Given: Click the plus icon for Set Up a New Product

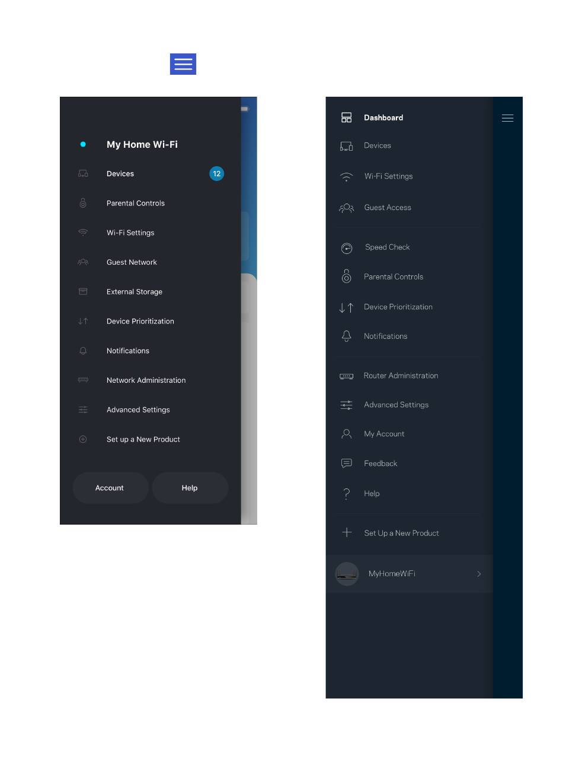Looking at the screenshot, I should click(x=347, y=533).
